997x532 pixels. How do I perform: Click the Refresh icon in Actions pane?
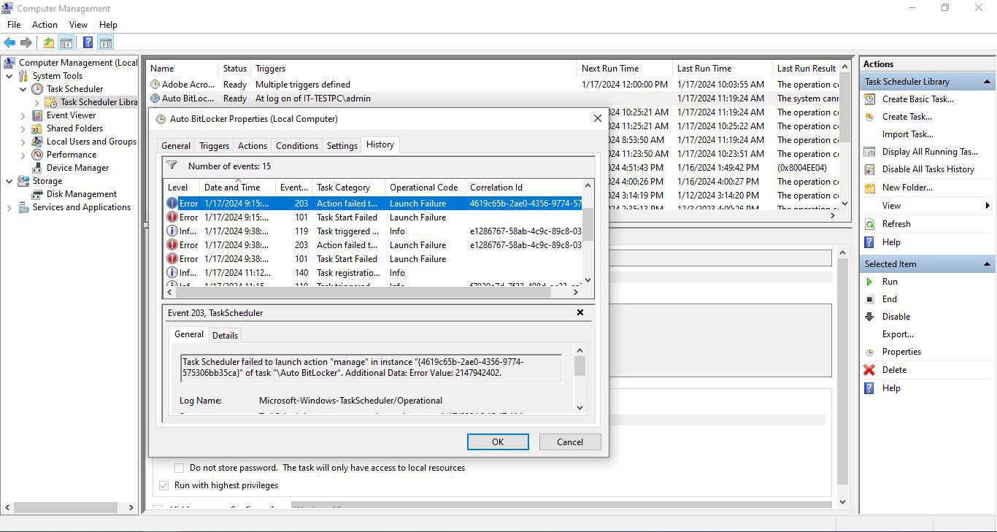869,224
